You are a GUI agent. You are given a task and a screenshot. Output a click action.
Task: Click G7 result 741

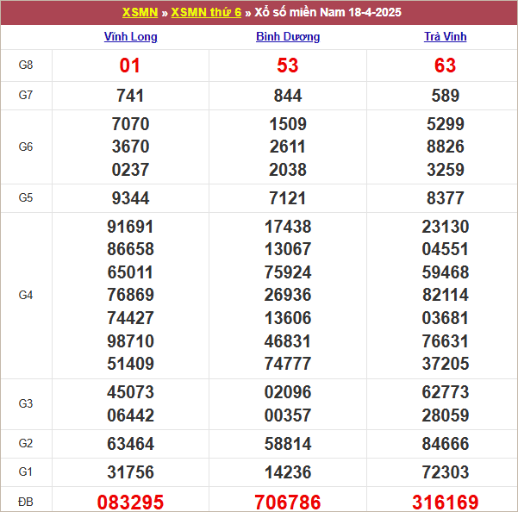point(130,96)
